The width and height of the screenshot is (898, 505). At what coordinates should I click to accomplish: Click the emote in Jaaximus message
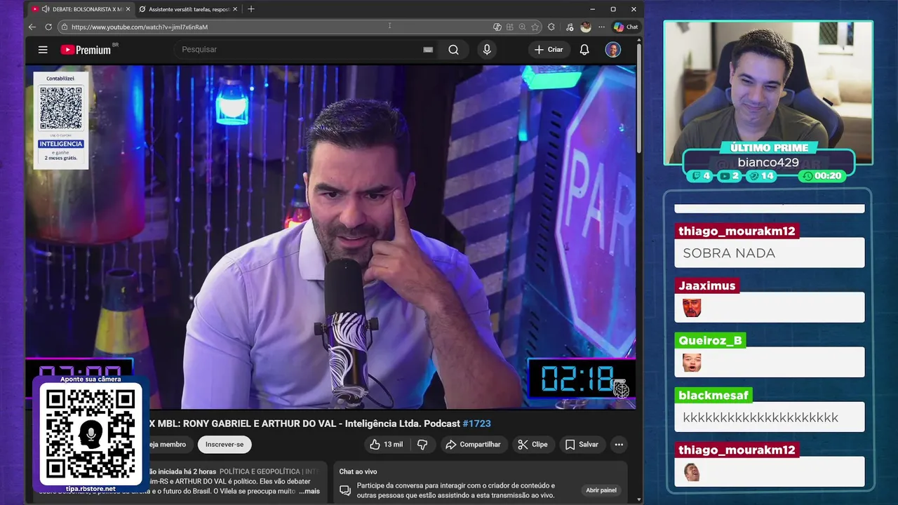coord(692,308)
